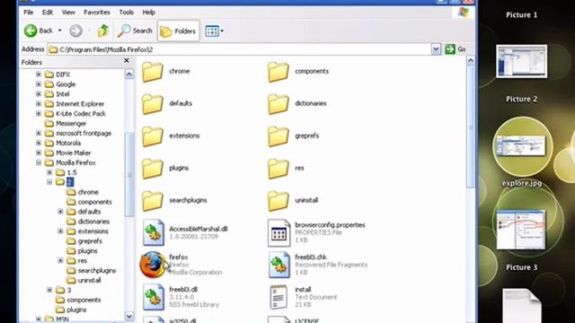Open the Picture 1 thumbnail
The image size is (575, 323).
pyautogui.click(x=521, y=61)
